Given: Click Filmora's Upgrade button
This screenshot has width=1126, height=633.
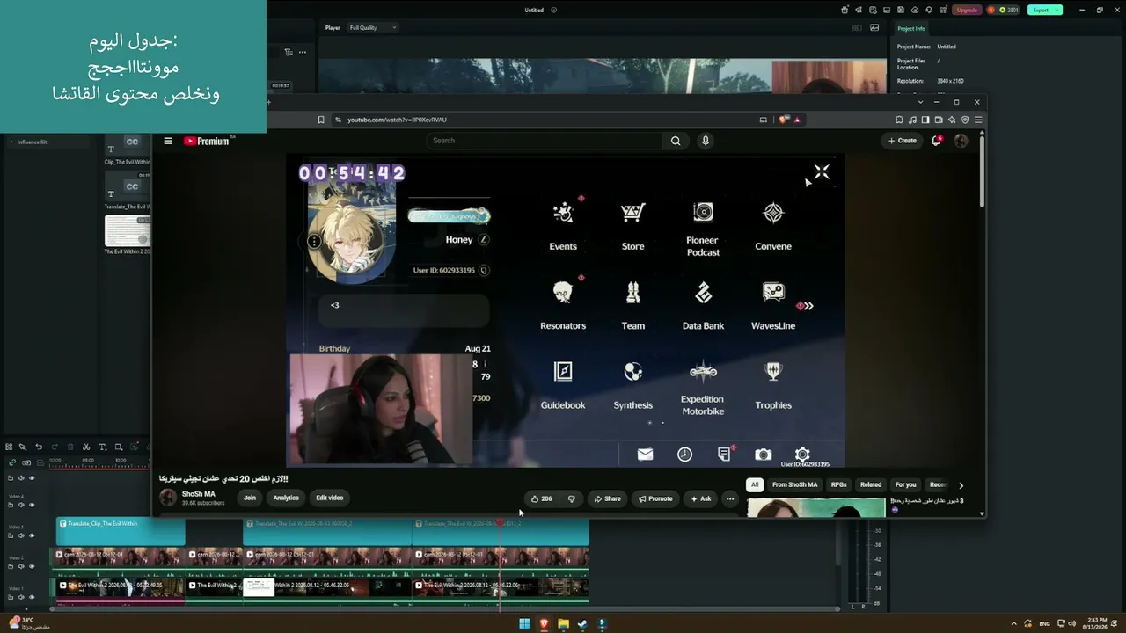Looking at the screenshot, I should (967, 10).
